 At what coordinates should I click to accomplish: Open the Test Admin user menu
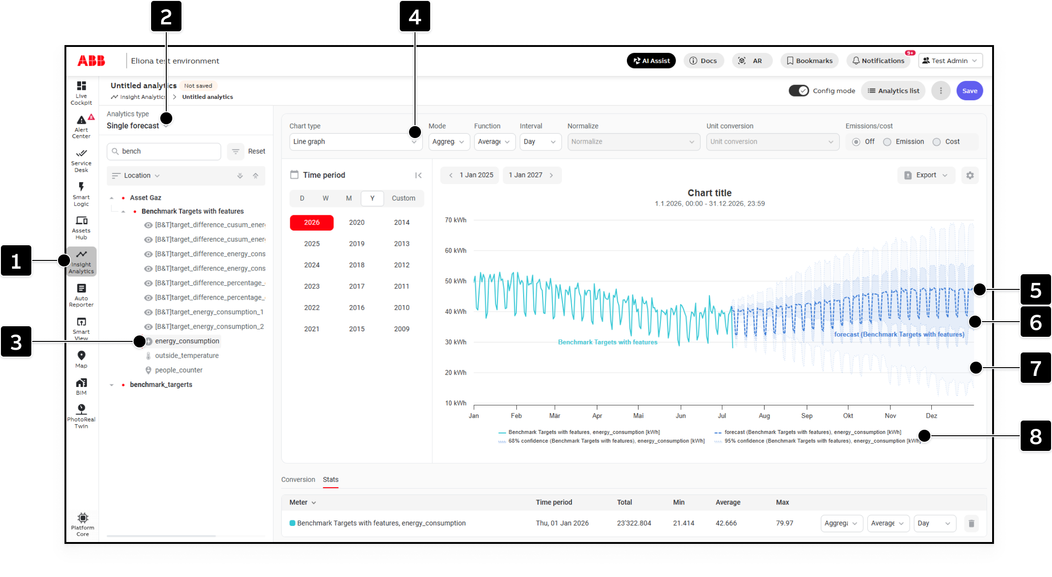(950, 61)
